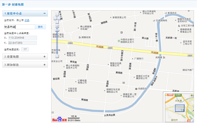Expand the 2.设置地图 section

coord(44,56)
